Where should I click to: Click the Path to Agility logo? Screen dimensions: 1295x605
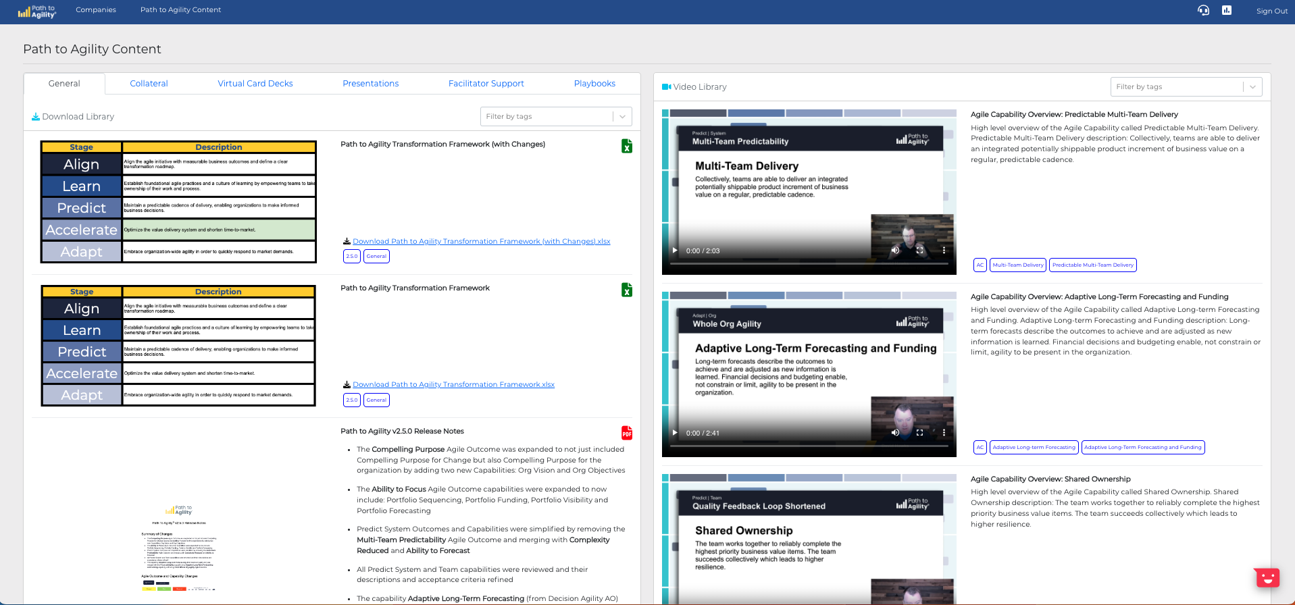(36, 11)
